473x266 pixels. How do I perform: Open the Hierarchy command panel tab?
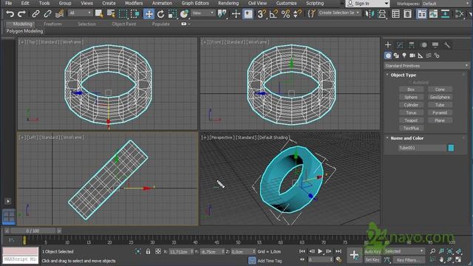coord(412,45)
